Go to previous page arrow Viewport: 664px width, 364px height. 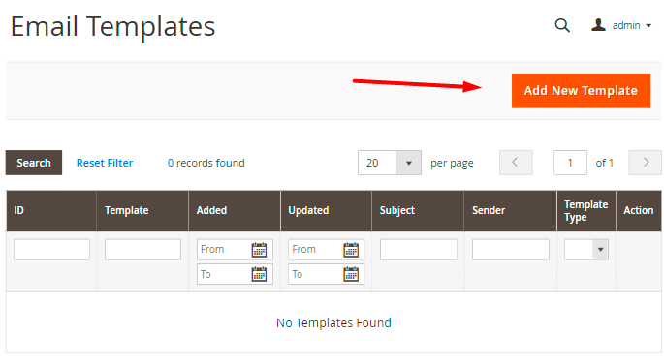click(x=516, y=163)
